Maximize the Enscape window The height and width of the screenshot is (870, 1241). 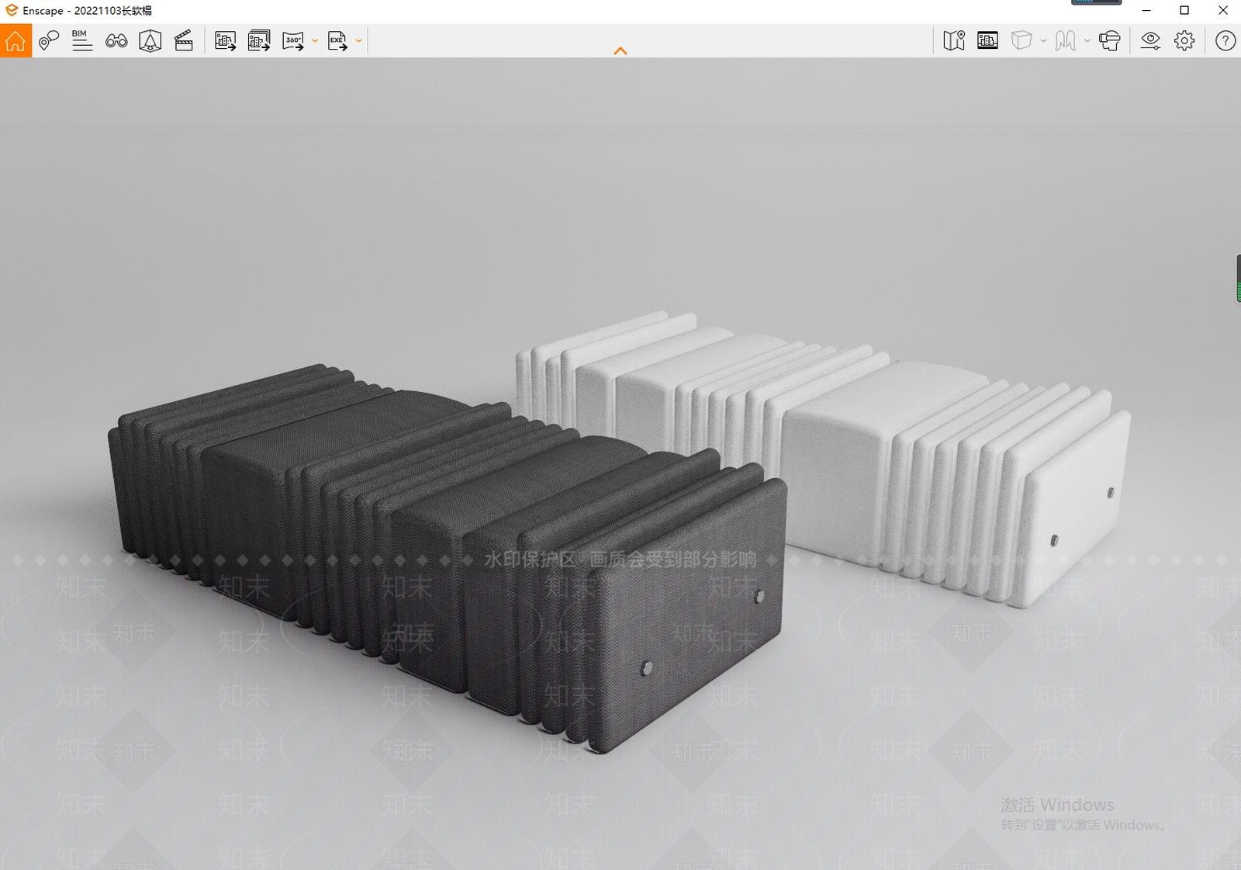point(1184,11)
